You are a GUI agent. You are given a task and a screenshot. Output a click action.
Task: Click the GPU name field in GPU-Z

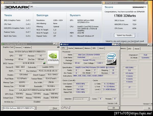click(30, 52)
